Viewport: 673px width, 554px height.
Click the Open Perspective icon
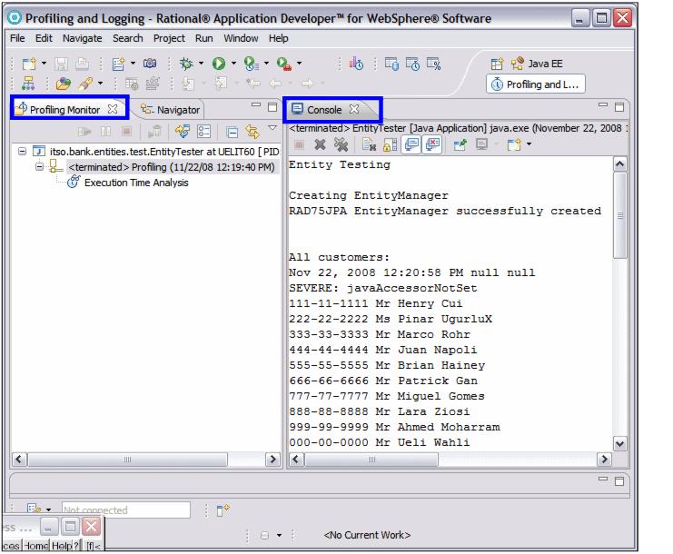pyautogui.click(x=497, y=64)
